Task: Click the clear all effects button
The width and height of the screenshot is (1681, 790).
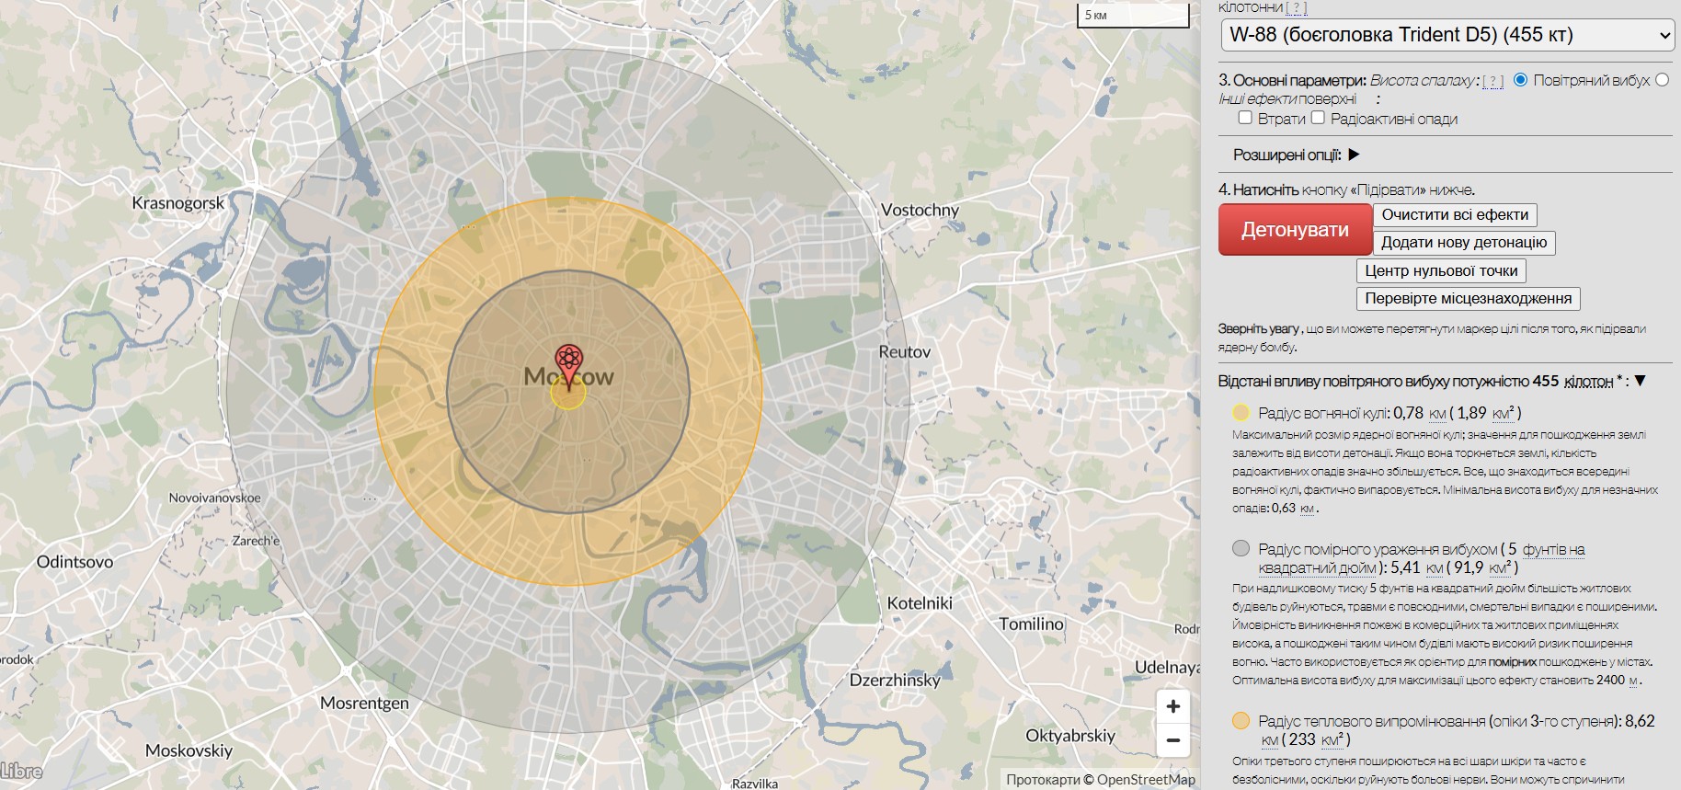Action: coord(1454,215)
